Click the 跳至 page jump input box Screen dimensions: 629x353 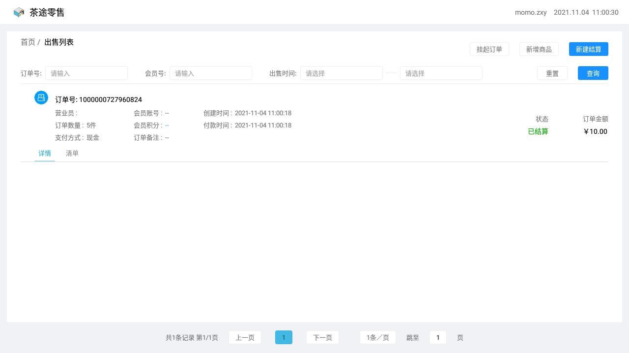click(437, 337)
